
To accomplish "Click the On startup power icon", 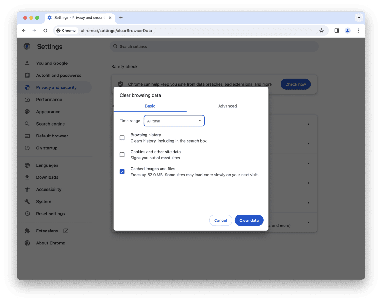I will tap(27, 148).
